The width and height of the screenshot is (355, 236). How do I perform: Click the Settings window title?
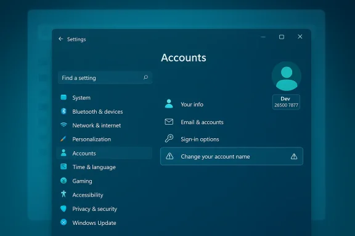point(76,39)
